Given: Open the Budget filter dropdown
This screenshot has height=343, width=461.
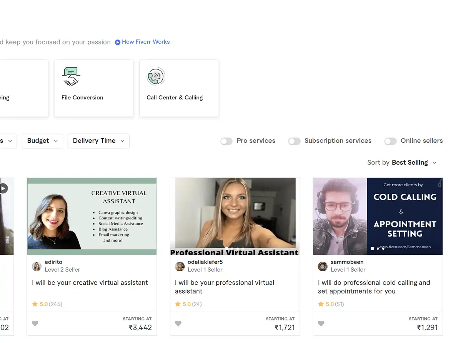Looking at the screenshot, I should pos(42,141).
